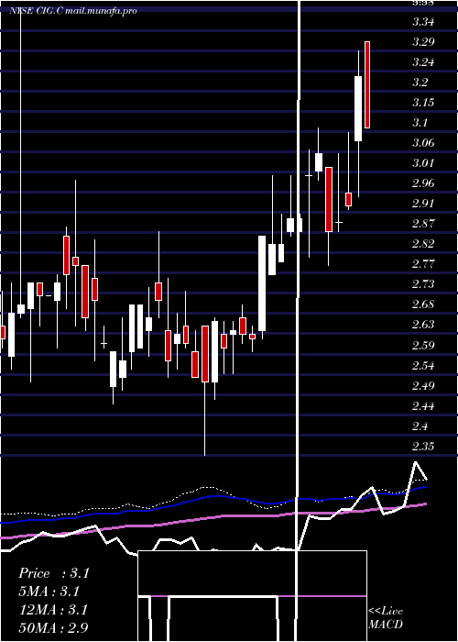Image resolution: width=458 pixels, height=642 pixels.
Task: Click the '<<Live MACD' label
Action: point(386,617)
